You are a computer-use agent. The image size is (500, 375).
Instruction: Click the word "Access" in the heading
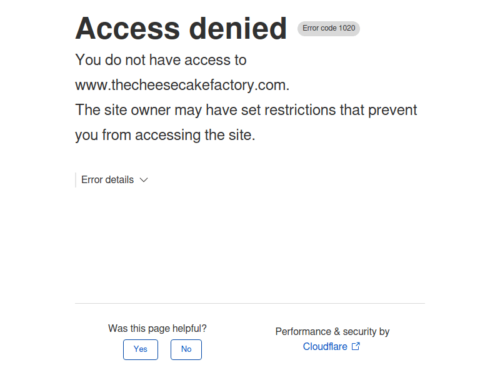[x=126, y=29]
